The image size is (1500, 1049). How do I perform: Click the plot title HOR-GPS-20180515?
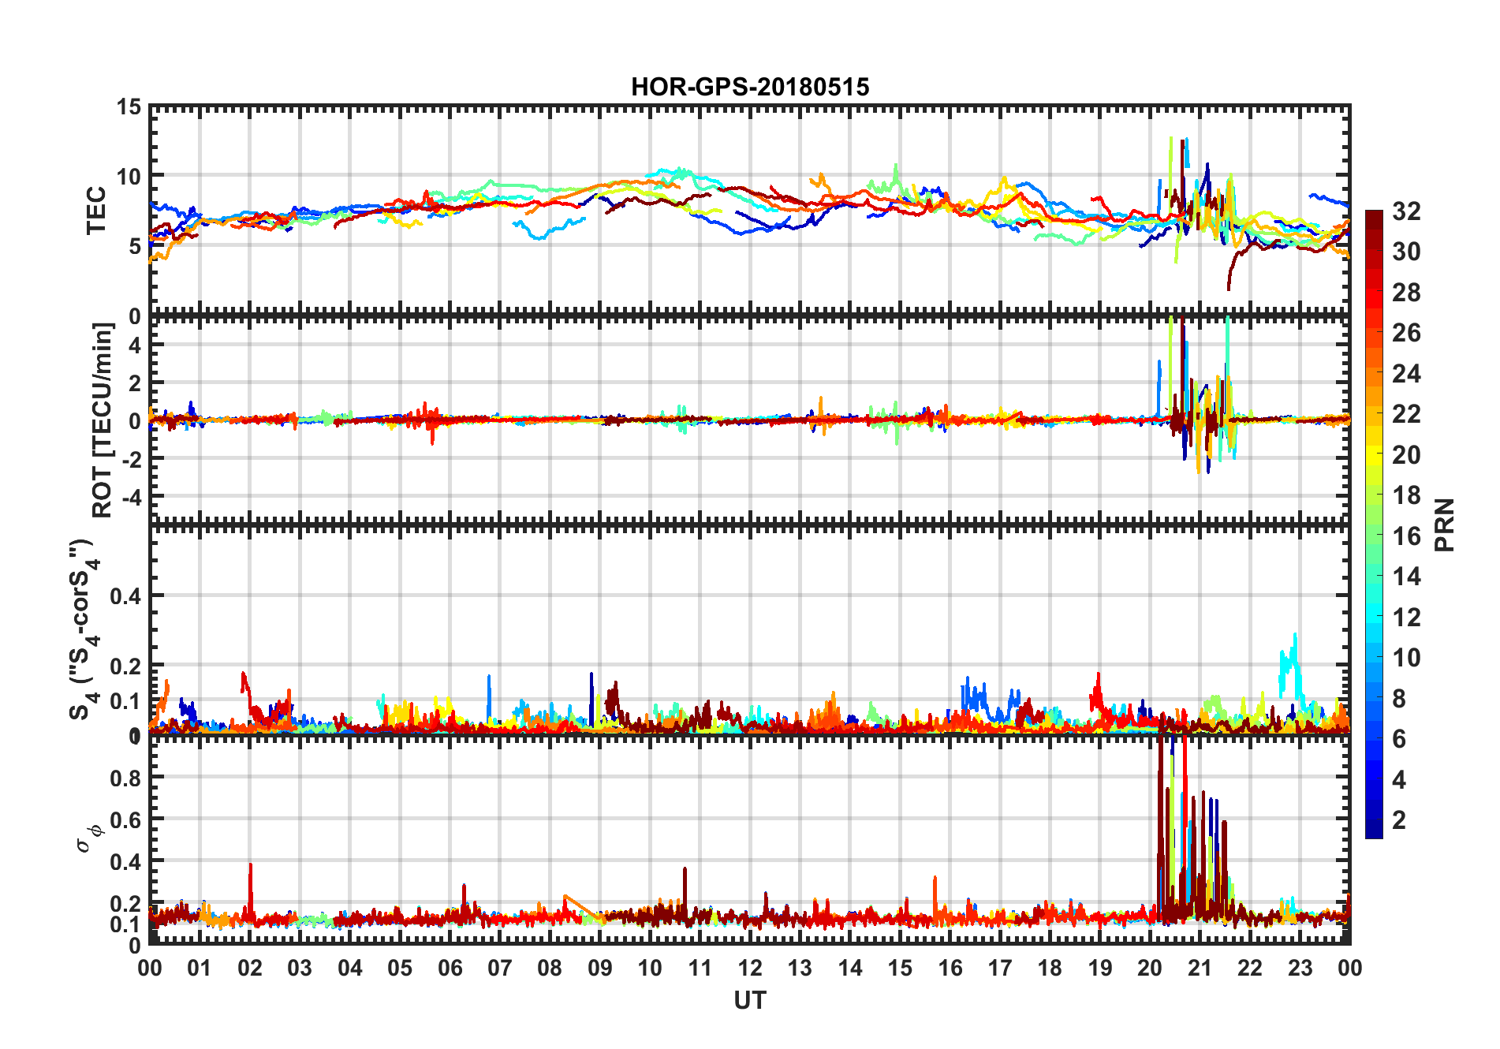click(x=750, y=87)
